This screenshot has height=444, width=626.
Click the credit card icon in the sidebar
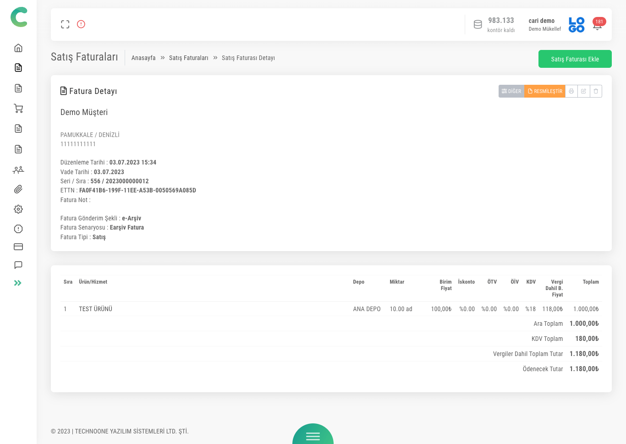(18, 247)
